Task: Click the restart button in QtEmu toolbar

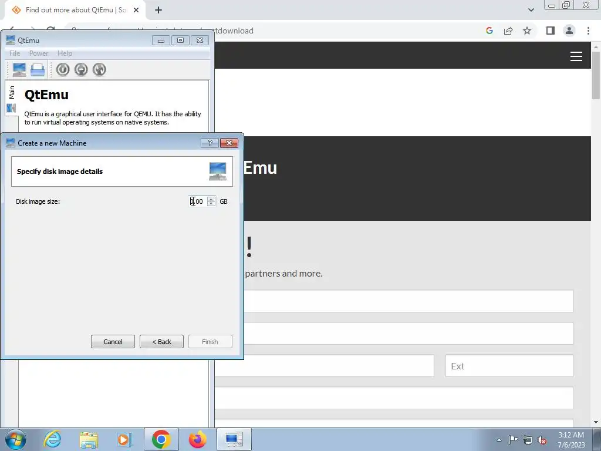Action: [x=99, y=70]
